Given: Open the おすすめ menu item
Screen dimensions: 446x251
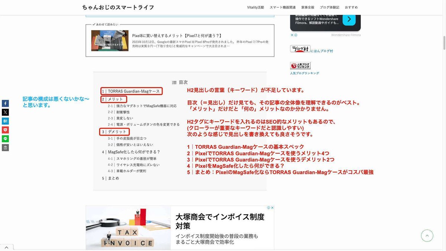Looking at the screenshot, I should pos(351,7).
